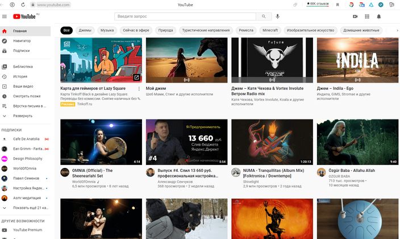Screen dimensions: 400x239
Task: Open YouTube Premium in the sidebar
Action: pos(25,230)
